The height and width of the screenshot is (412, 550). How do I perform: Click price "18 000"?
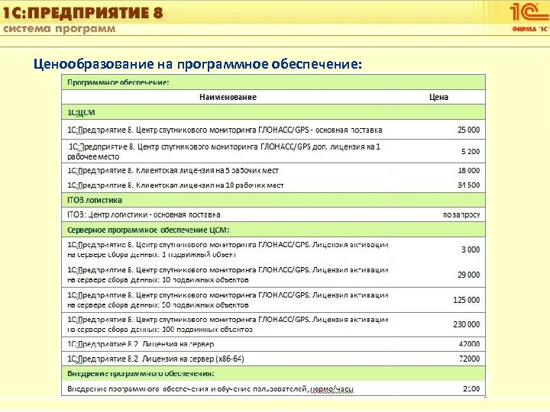(468, 171)
